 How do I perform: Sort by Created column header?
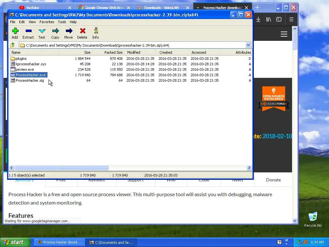(173, 52)
